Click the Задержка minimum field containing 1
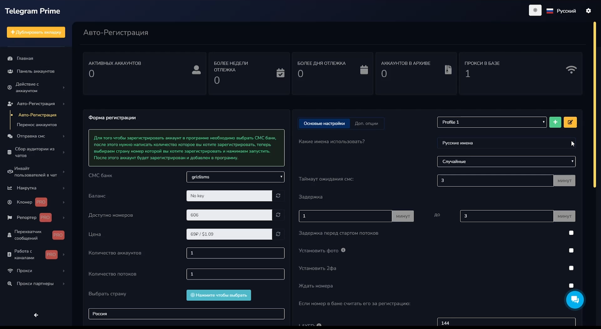601x329 pixels. coord(346,216)
